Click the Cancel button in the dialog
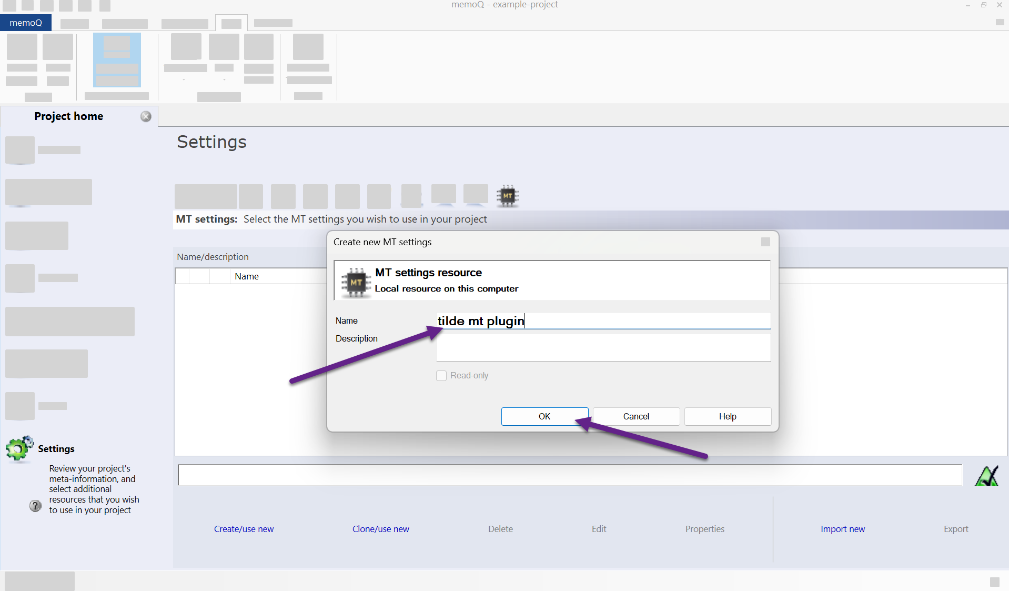This screenshot has height=591, width=1009. [636, 416]
